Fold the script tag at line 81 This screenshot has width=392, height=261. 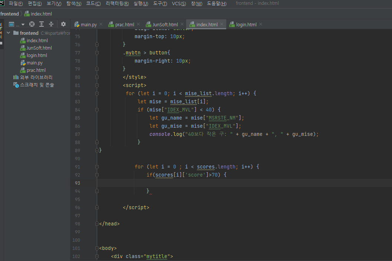click(97, 86)
